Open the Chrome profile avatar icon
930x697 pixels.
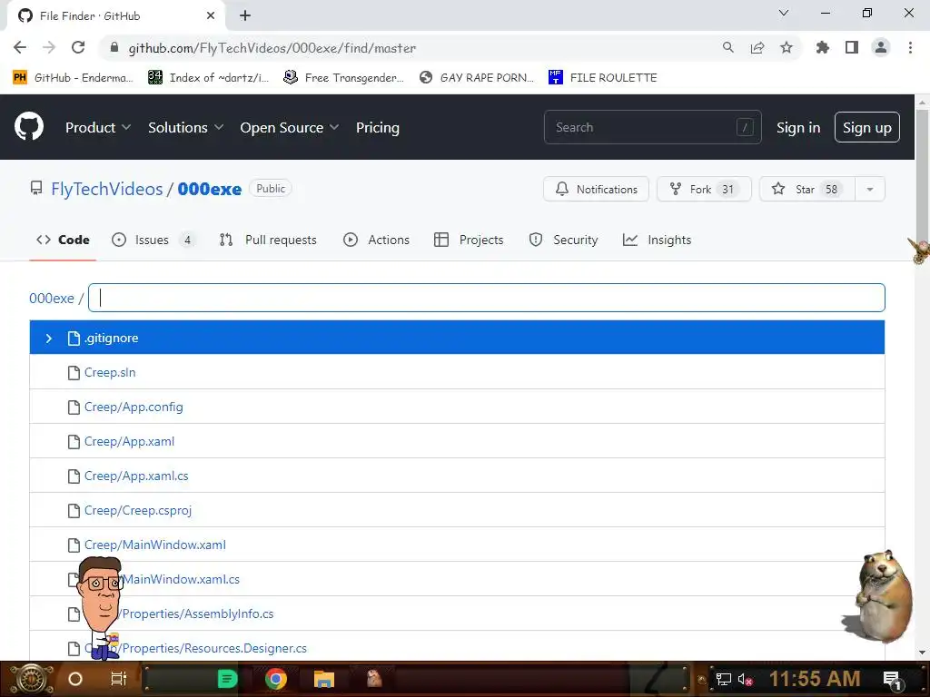tap(881, 47)
